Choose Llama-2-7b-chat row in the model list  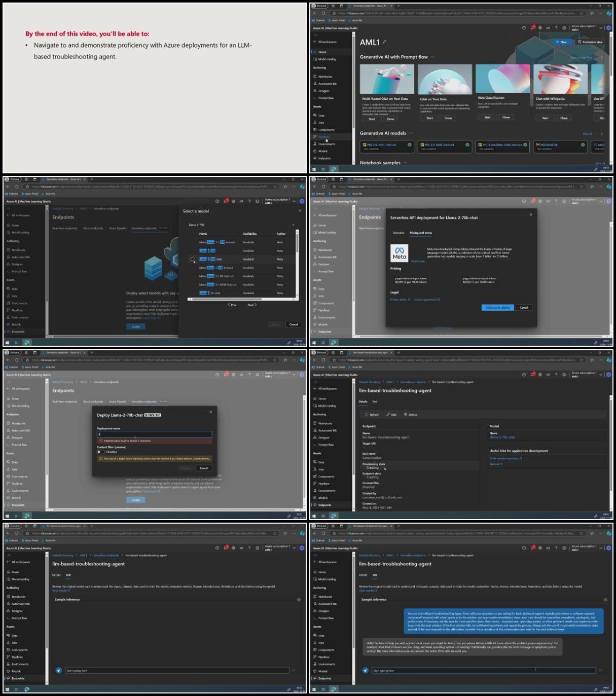click(x=210, y=293)
